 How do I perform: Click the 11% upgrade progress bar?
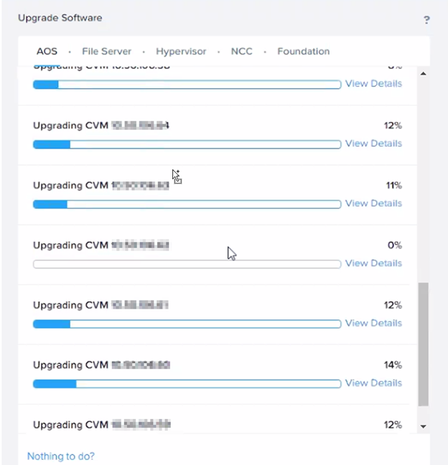point(187,204)
